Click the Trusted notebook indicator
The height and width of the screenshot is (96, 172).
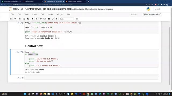coord(134,14)
